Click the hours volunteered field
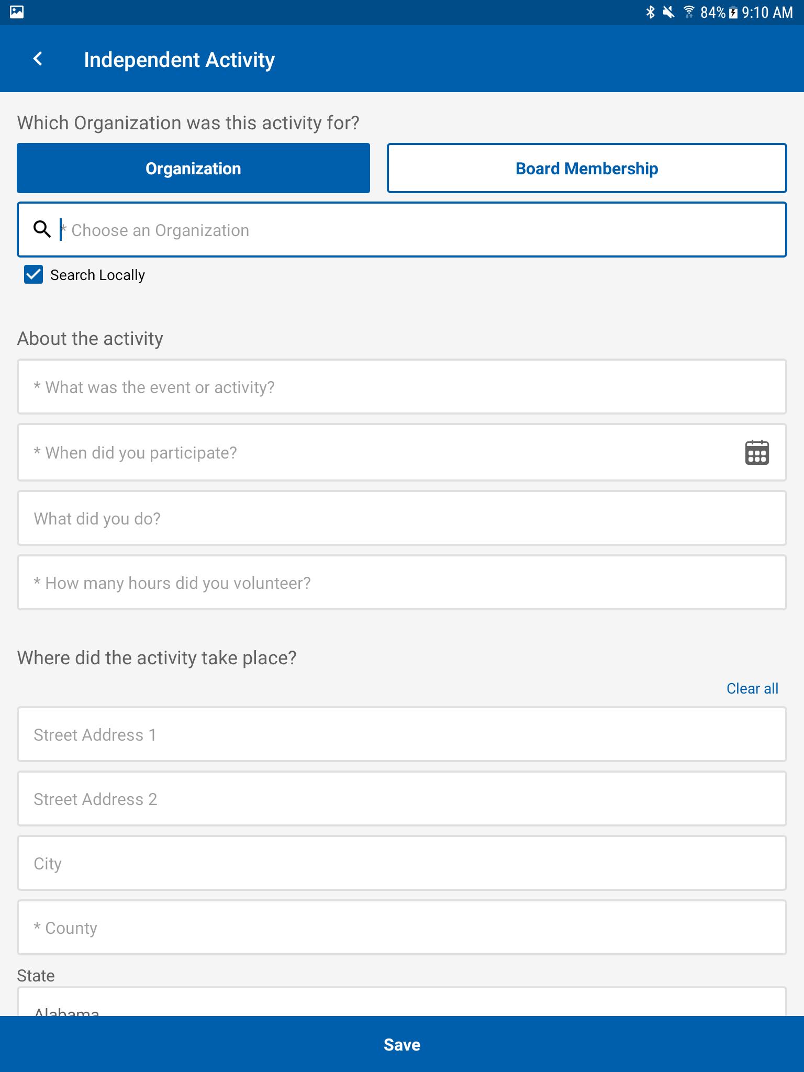Image resolution: width=804 pixels, height=1072 pixels. tap(402, 583)
